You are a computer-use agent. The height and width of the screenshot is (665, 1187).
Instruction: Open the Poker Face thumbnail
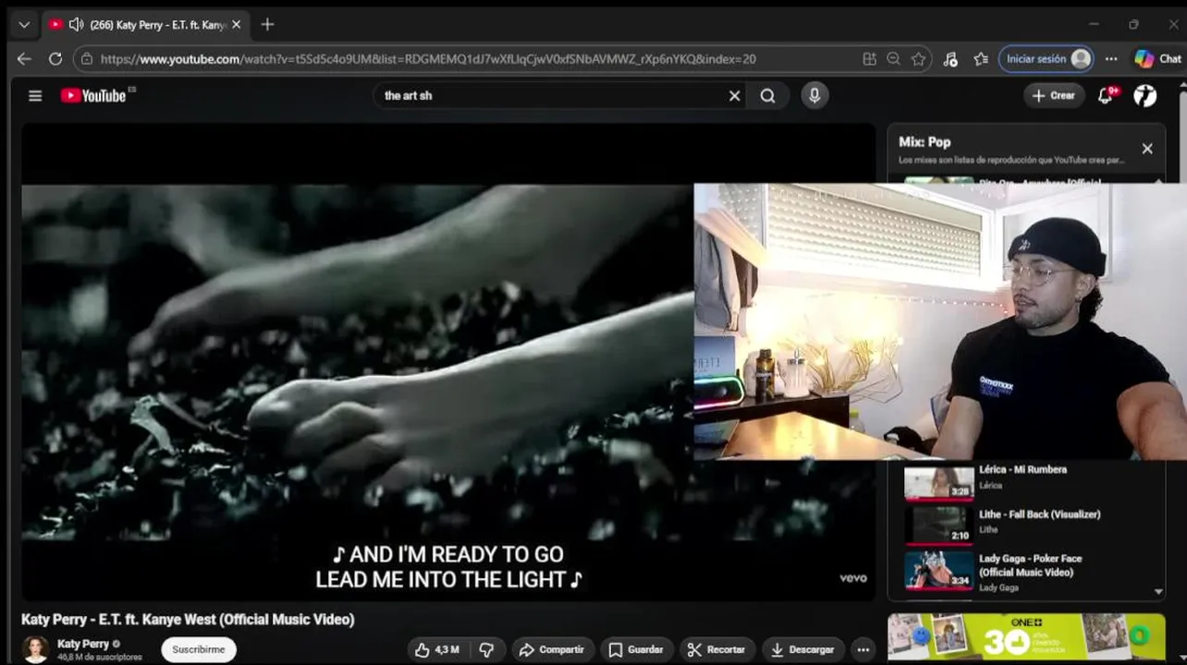938,570
